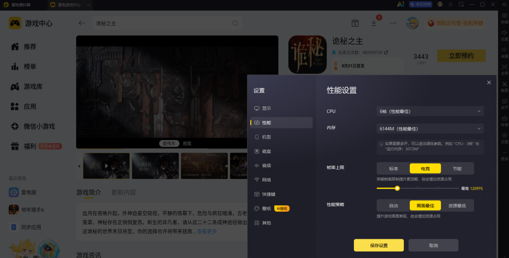The height and width of the screenshot is (258, 509).
Task: Click the 查看更多 link in game intro
Action: (206, 231)
